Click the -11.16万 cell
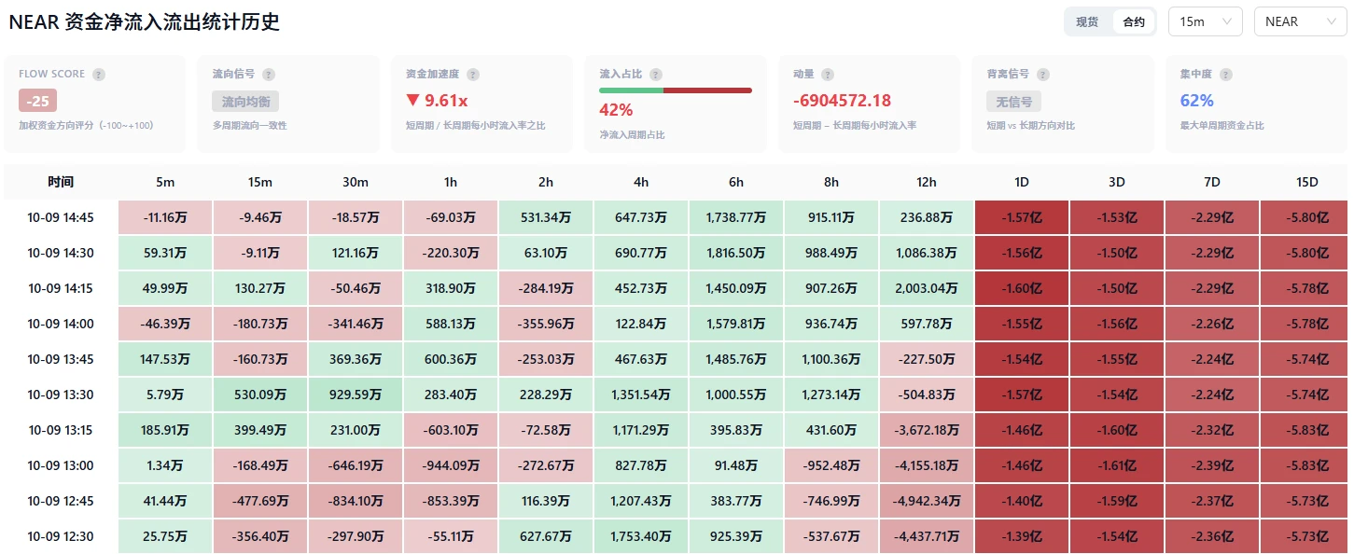This screenshot has width=1354, height=554. (x=165, y=217)
